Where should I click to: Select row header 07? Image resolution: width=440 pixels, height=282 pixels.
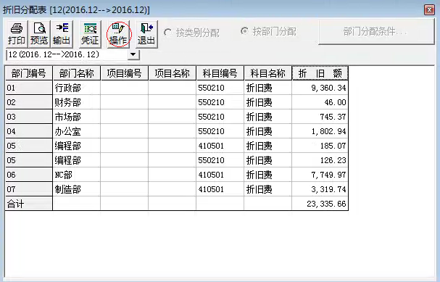click(x=28, y=189)
